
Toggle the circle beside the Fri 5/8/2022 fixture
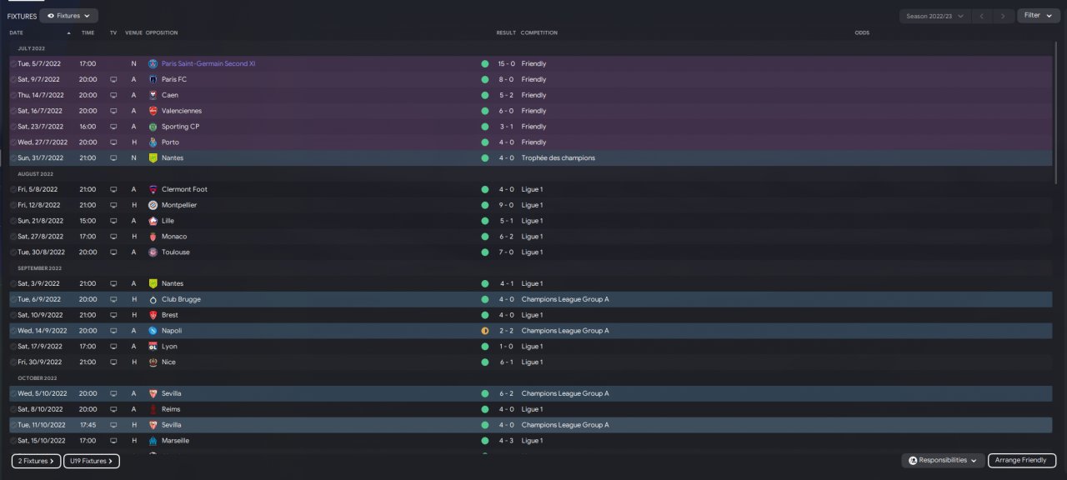tap(13, 190)
